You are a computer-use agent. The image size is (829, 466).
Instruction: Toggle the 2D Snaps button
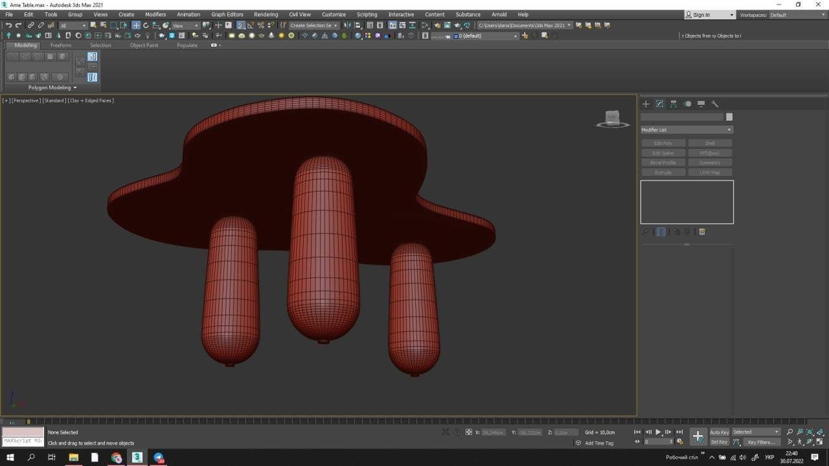[x=241, y=25]
